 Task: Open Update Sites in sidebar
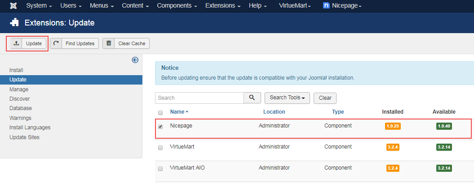click(24, 137)
